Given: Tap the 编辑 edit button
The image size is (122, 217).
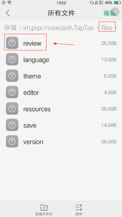Looking at the screenshot, I should [110, 13].
